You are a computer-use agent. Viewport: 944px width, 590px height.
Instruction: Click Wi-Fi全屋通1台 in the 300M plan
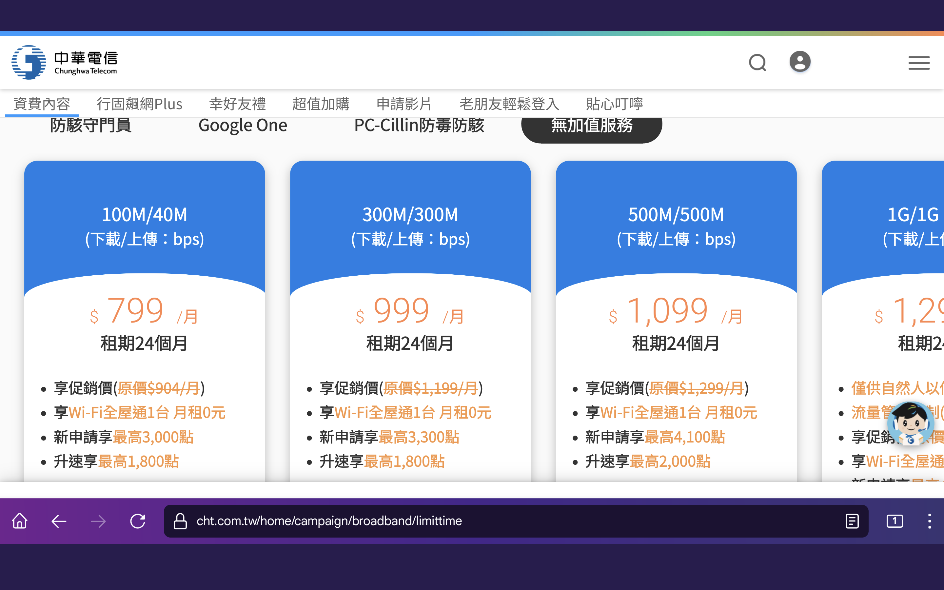click(384, 412)
